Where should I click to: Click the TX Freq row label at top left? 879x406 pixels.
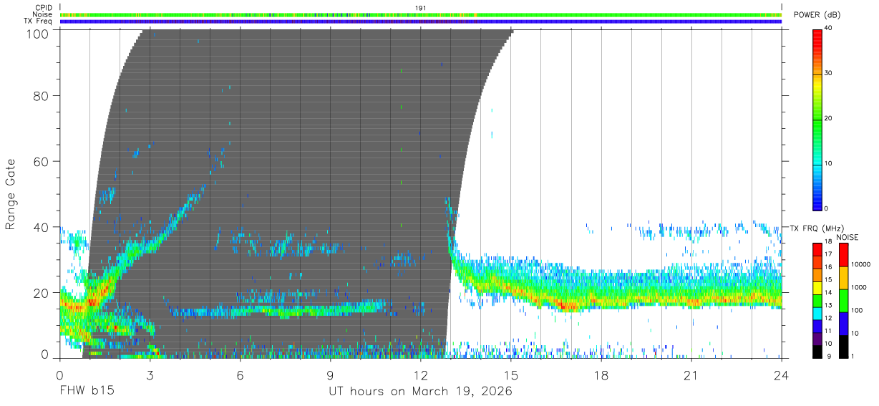click(x=38, y=21)
